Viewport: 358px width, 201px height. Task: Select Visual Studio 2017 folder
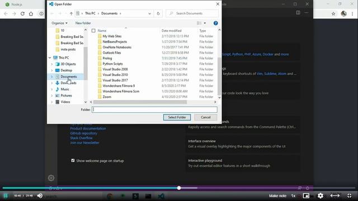(115, 80)
